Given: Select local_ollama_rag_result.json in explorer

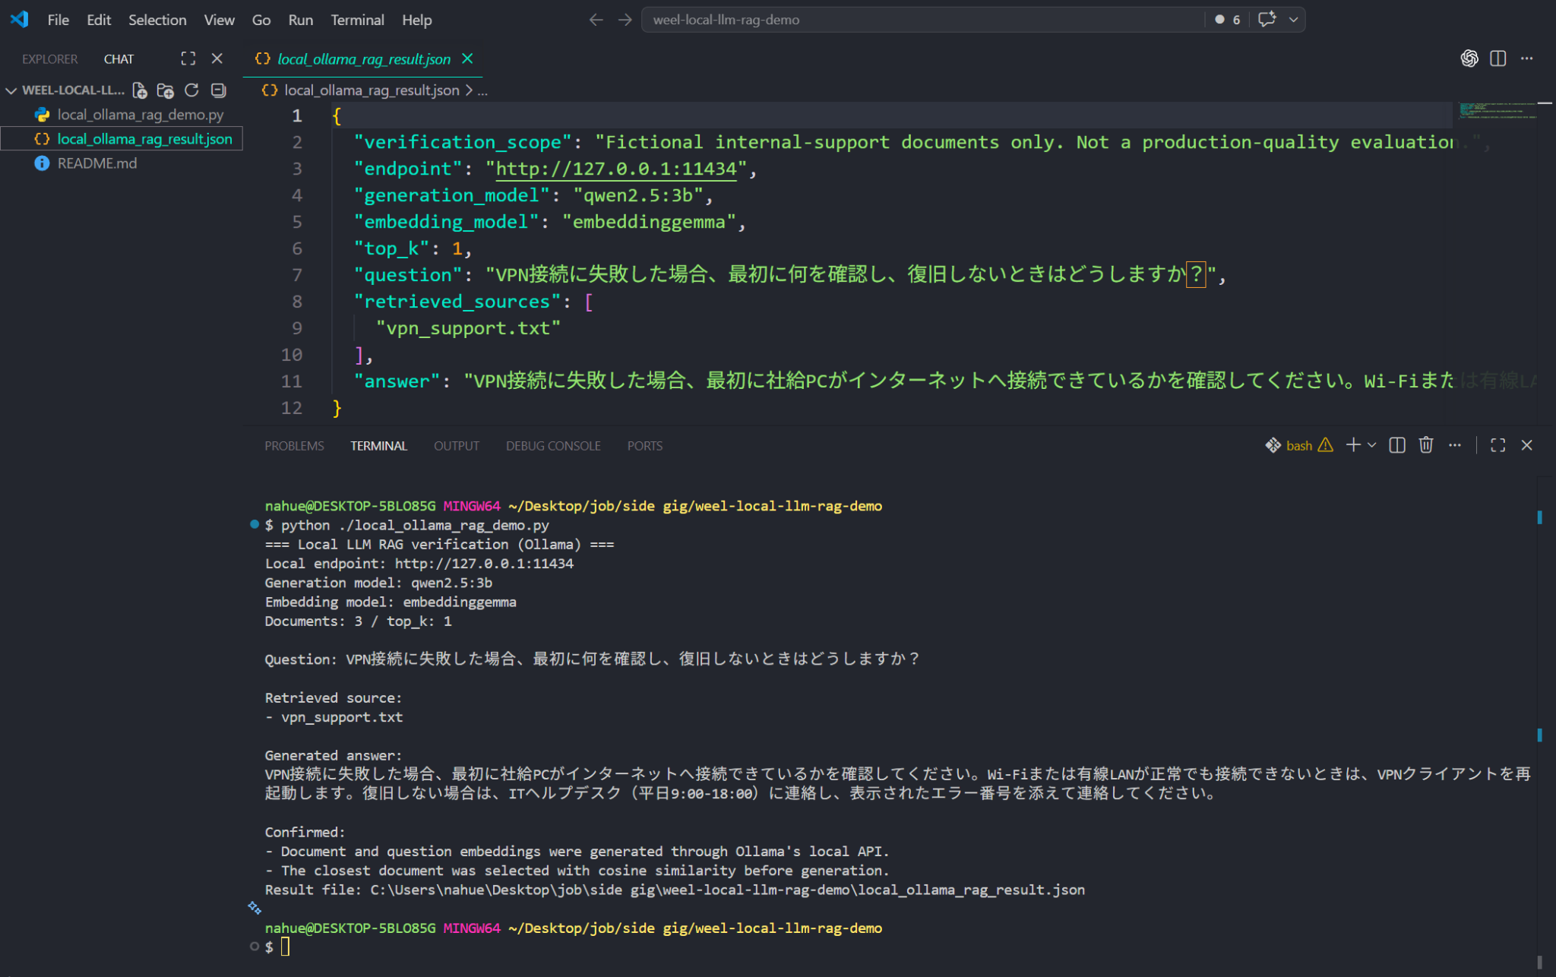Looking at the screenshot, I should (122, 139).
